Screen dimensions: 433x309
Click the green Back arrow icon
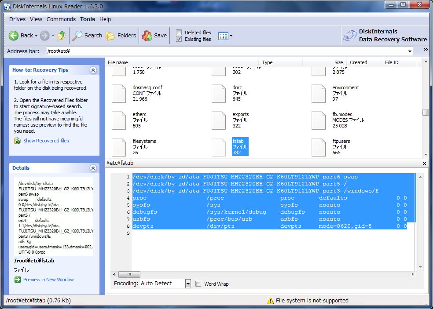click(14, 36)
